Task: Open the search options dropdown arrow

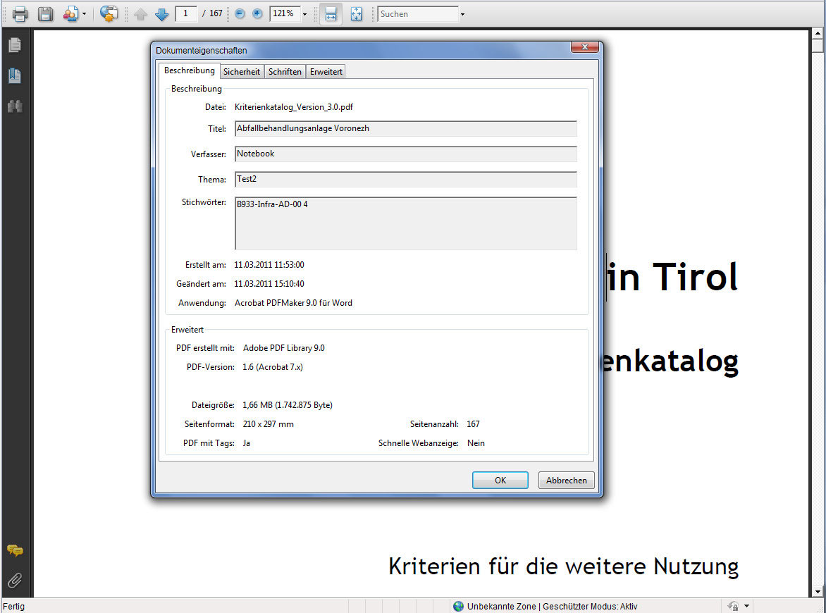Action: point(462,14)
